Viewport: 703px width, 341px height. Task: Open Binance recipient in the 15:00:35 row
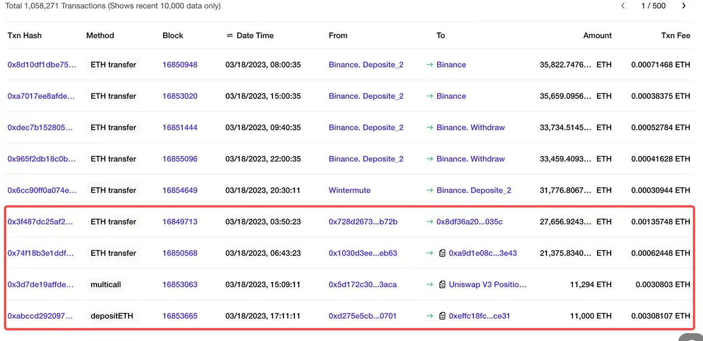click(451, 96)
